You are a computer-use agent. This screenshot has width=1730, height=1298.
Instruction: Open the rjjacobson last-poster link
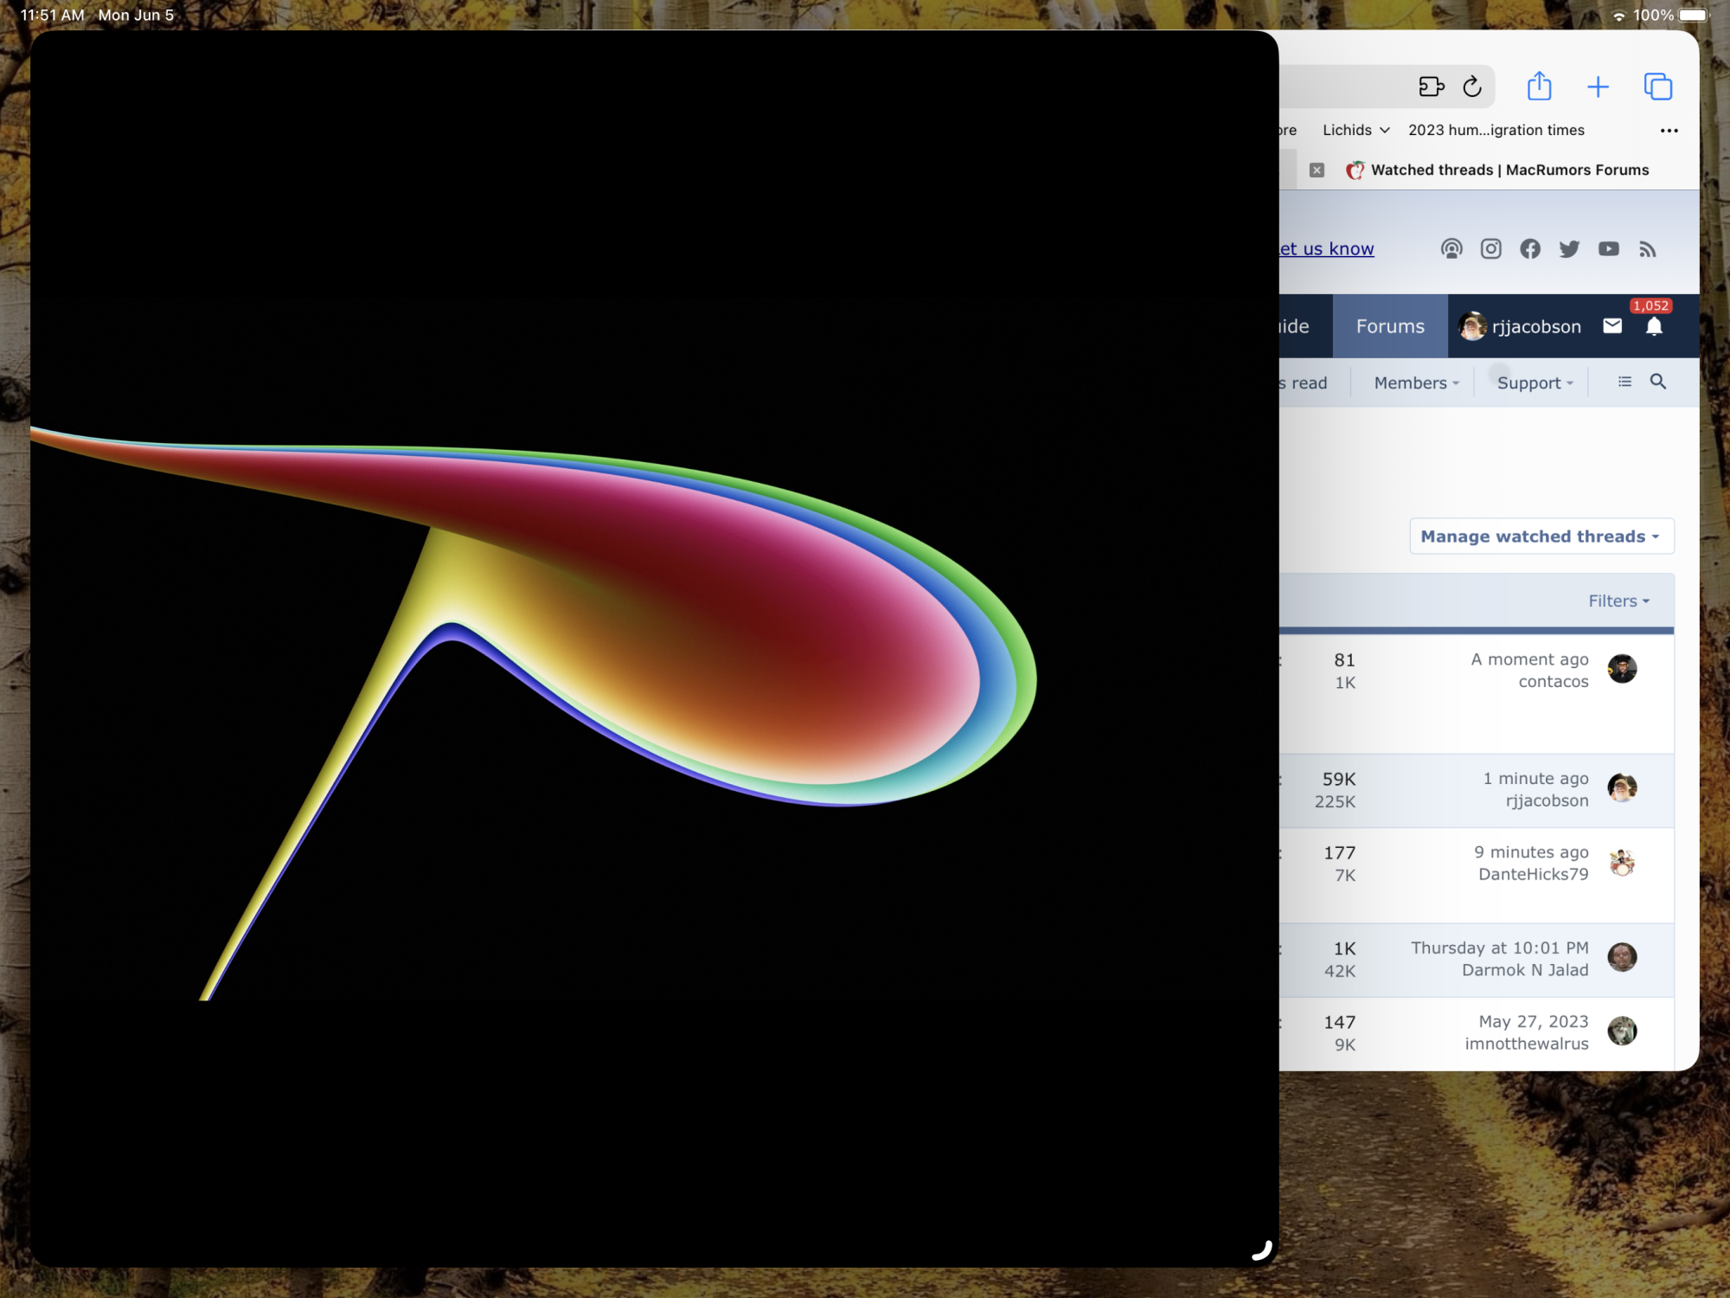(1547, 801)
